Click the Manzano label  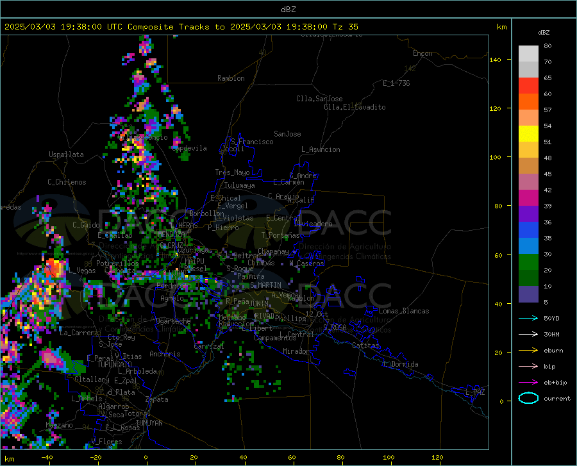pos(59,425)
